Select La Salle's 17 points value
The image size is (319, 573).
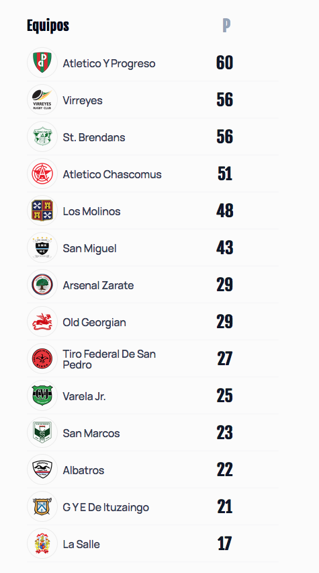(x=224, y=544)
